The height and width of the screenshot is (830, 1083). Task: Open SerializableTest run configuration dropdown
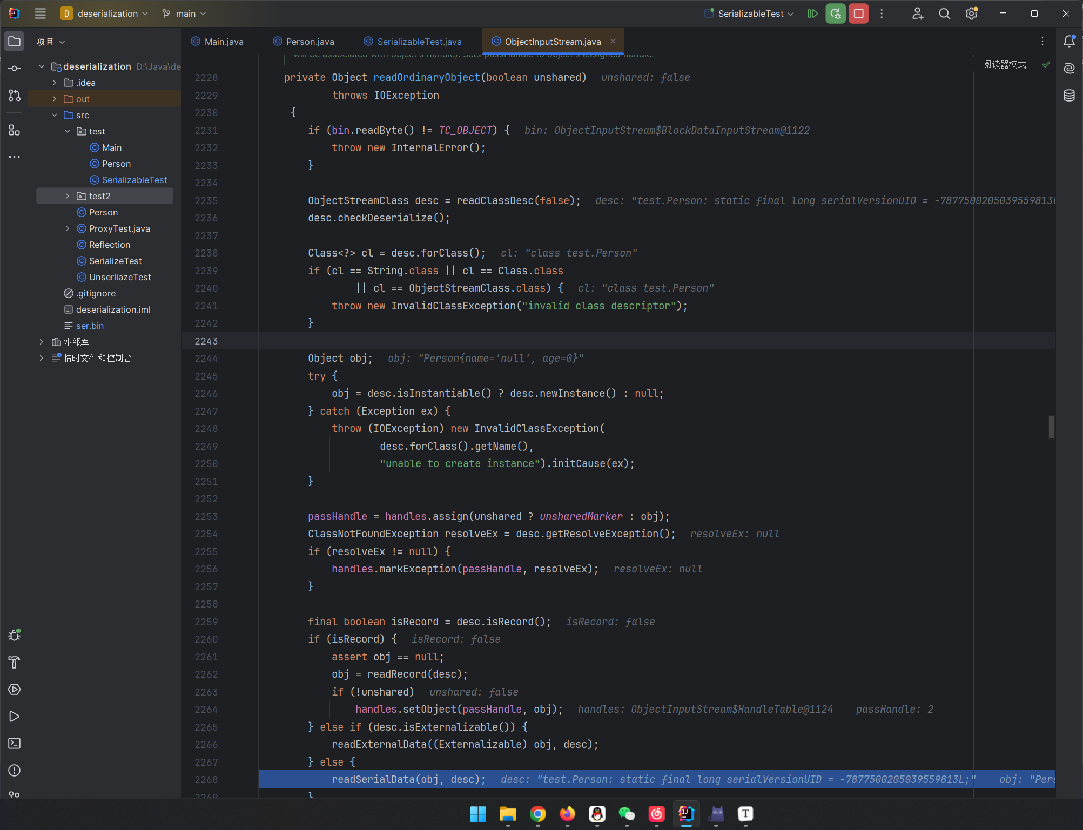[749, 14]
